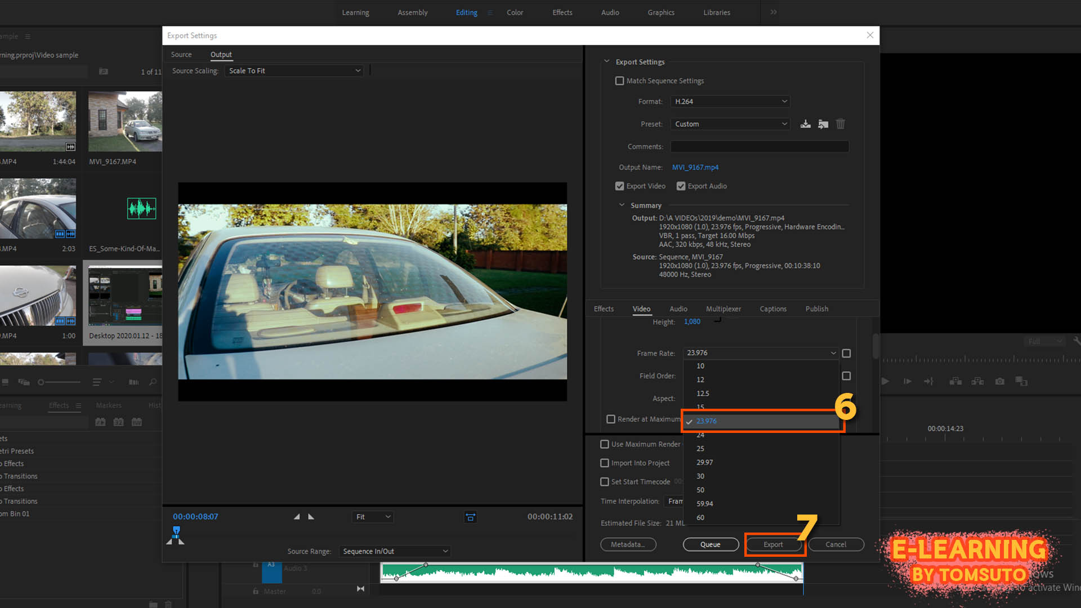Click the Import Preset icon
The image size is (1081, 608).
[x=823, y=124]
